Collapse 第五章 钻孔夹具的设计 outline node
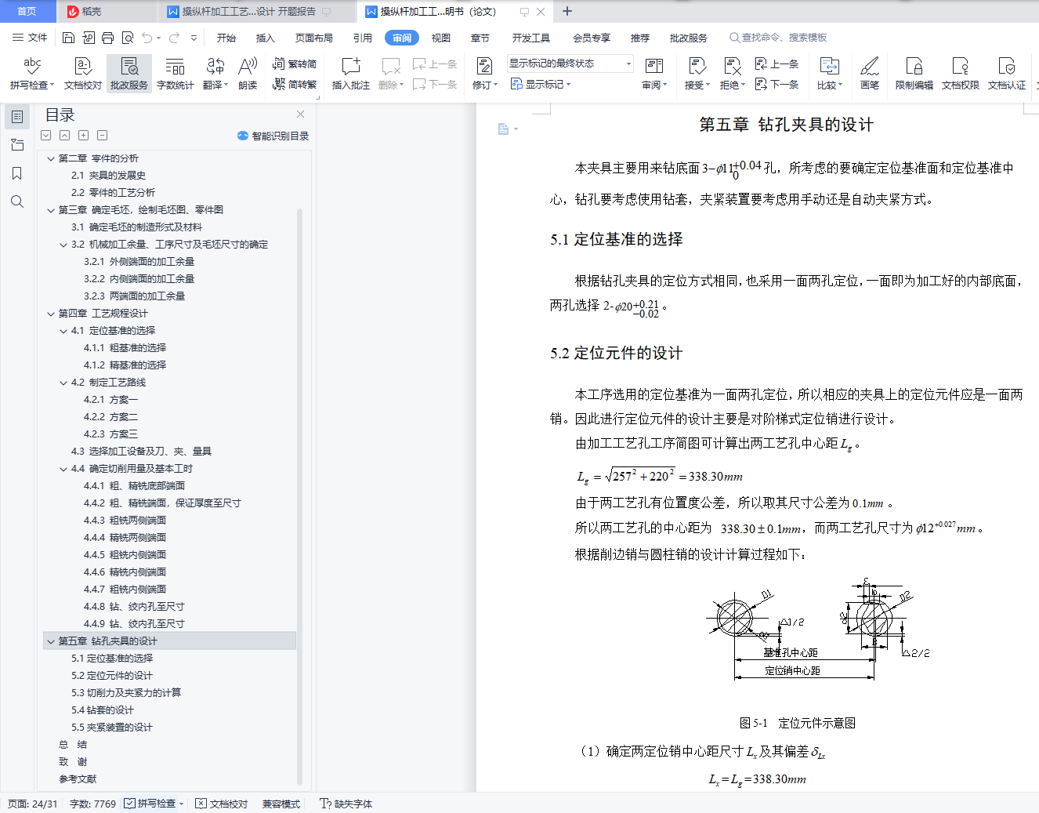The image size is (1039, 813). [51, 641]
